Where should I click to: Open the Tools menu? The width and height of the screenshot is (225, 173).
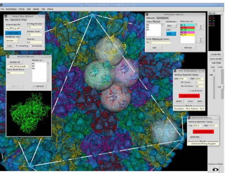(28, 9)
